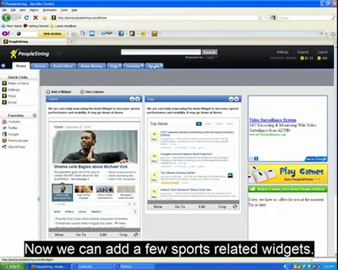Select the Add a Widget option
The image size is (338, 270).
coord(59,92)
